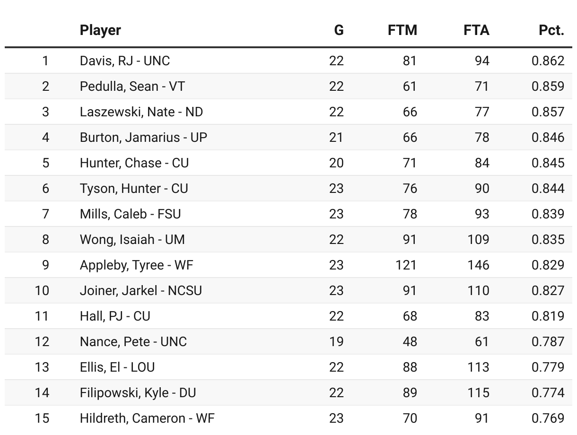The height and width of the screenshot is (435, 577).
Task: Select Davis, RJ - UNC player name
Action: click(x=125, y=61)
